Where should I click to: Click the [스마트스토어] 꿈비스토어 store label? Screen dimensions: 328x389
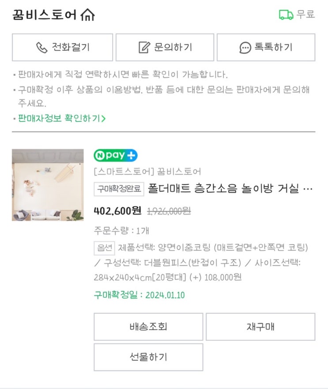(147, 172)
